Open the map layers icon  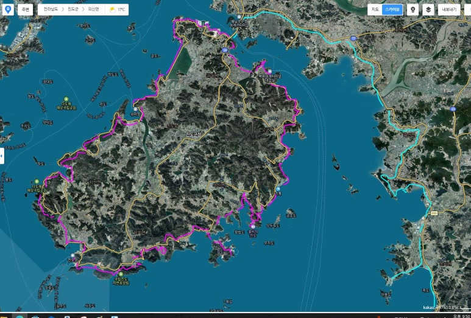[x=428, y=10]
